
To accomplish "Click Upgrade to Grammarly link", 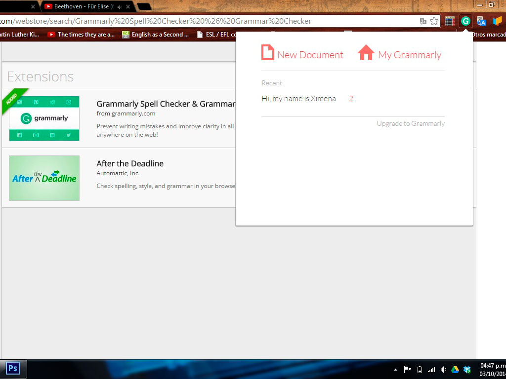I will [411, 123].
